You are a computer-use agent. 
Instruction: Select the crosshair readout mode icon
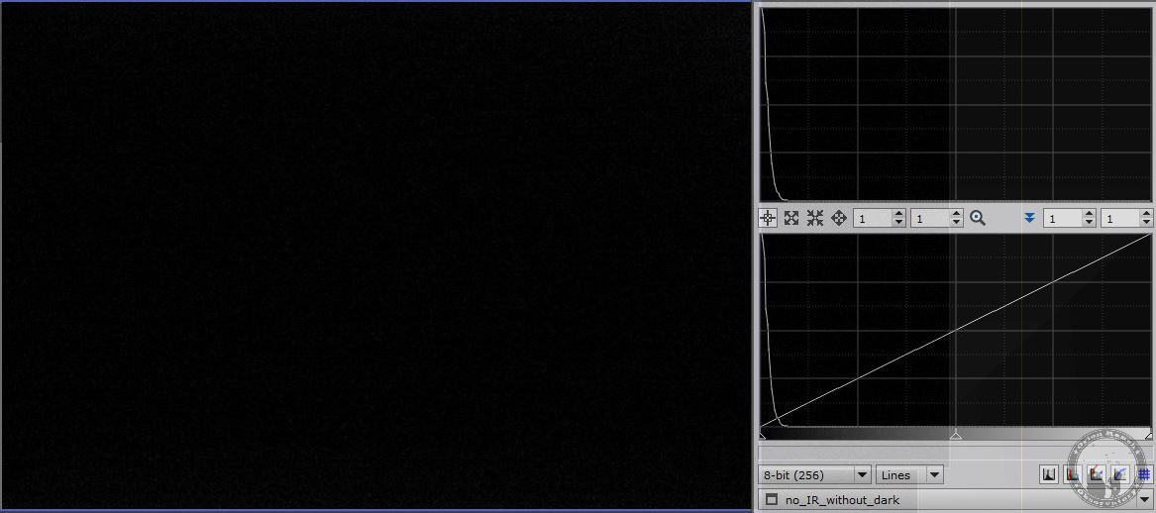pyautogui.click(x=768, y=218)
